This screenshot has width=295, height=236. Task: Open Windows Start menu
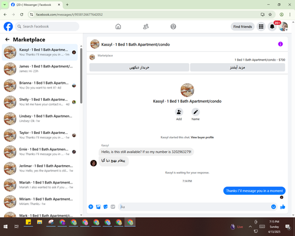point(5,227)
